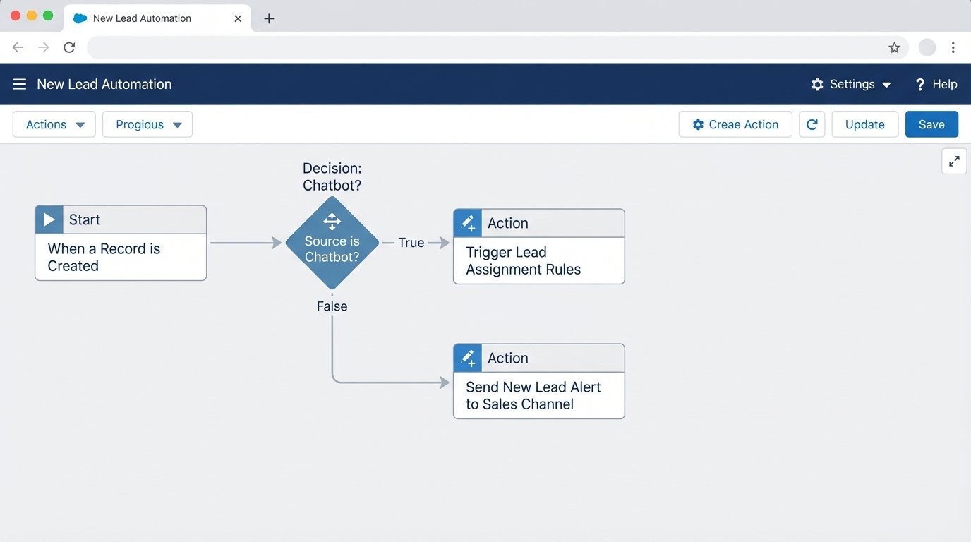The height and width of the screenshot is (542, 971).
Task: Select the move icon inside the decision diamond
Action: [332, 220]
